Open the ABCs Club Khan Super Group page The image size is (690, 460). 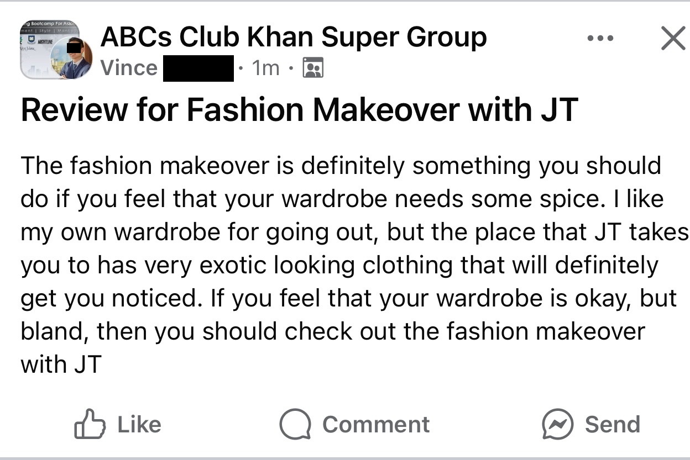coord(293,38)
